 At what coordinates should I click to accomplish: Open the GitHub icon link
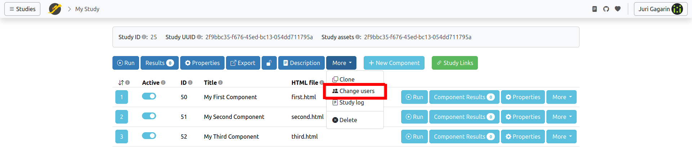click(x=606, y=9)
